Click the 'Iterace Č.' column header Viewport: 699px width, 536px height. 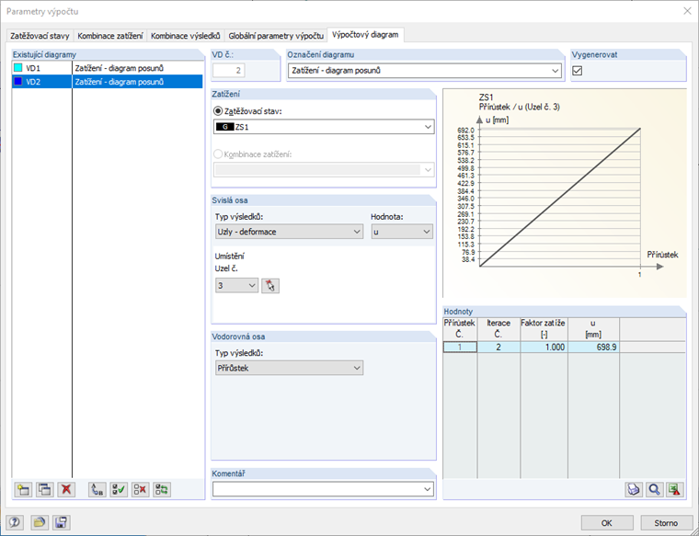tap(498, 329)
